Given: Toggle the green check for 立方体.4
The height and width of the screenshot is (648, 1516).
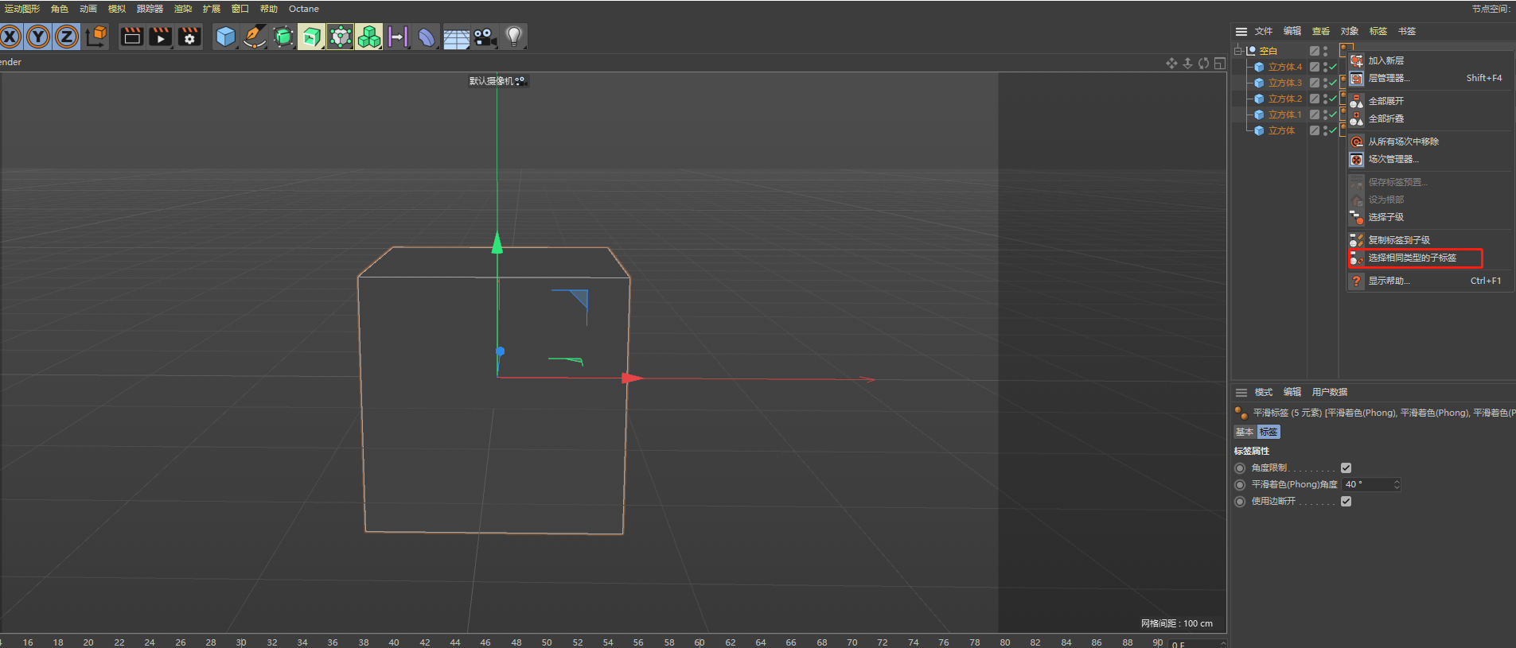Looking at the screenshot, I should (x=1333, y=67).
